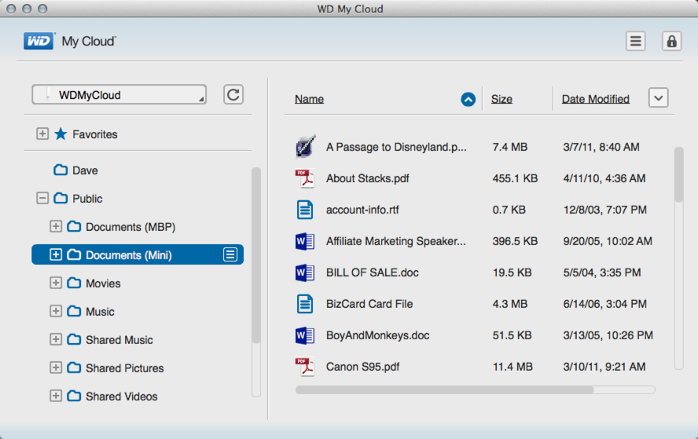Open the Documents (Mini) row options icon
The width and height of the screenshot is (698, 439).
point(230,254)
